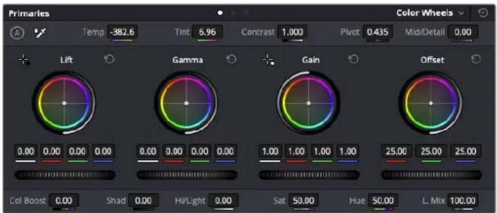Viewport: 497px width, 213px height.
Task: Switch to second Primaries page dot
Action: pos(234,13)
